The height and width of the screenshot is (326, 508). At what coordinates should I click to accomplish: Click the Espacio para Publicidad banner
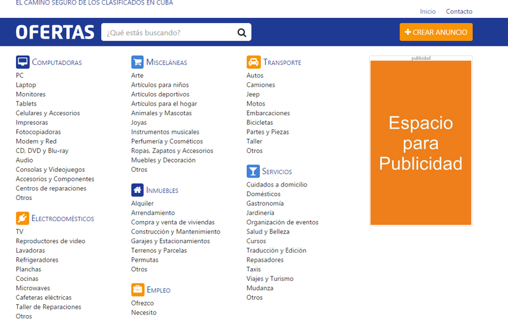coord(421,142)
